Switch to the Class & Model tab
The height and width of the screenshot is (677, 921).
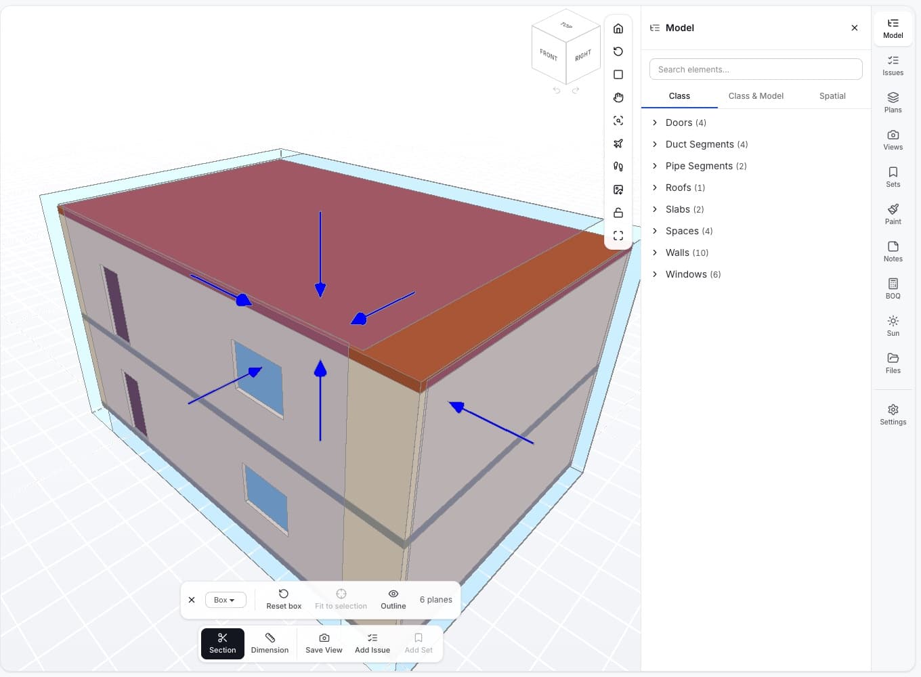(x=756, y=96)
